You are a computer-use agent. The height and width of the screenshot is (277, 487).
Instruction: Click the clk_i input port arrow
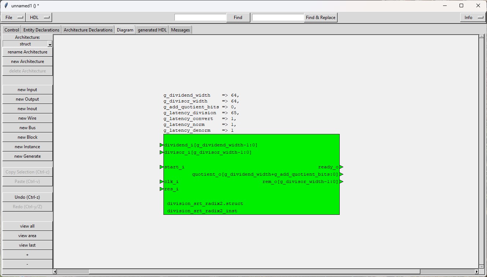tap(162, 181)
